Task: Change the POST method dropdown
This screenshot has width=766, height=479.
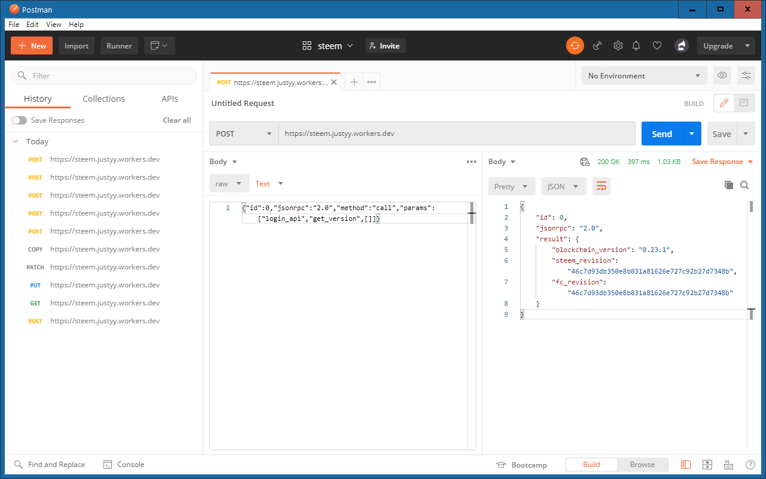Action: click(244, 134)
